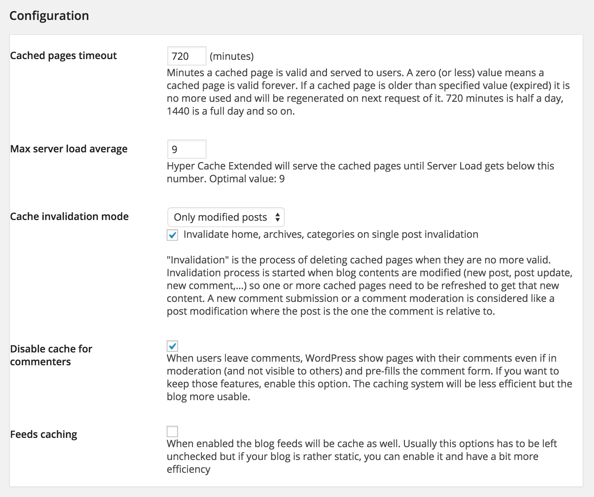Screen dimensions: 594x497
Task: Focus the Max server load average field
Action: click(187, 149)
